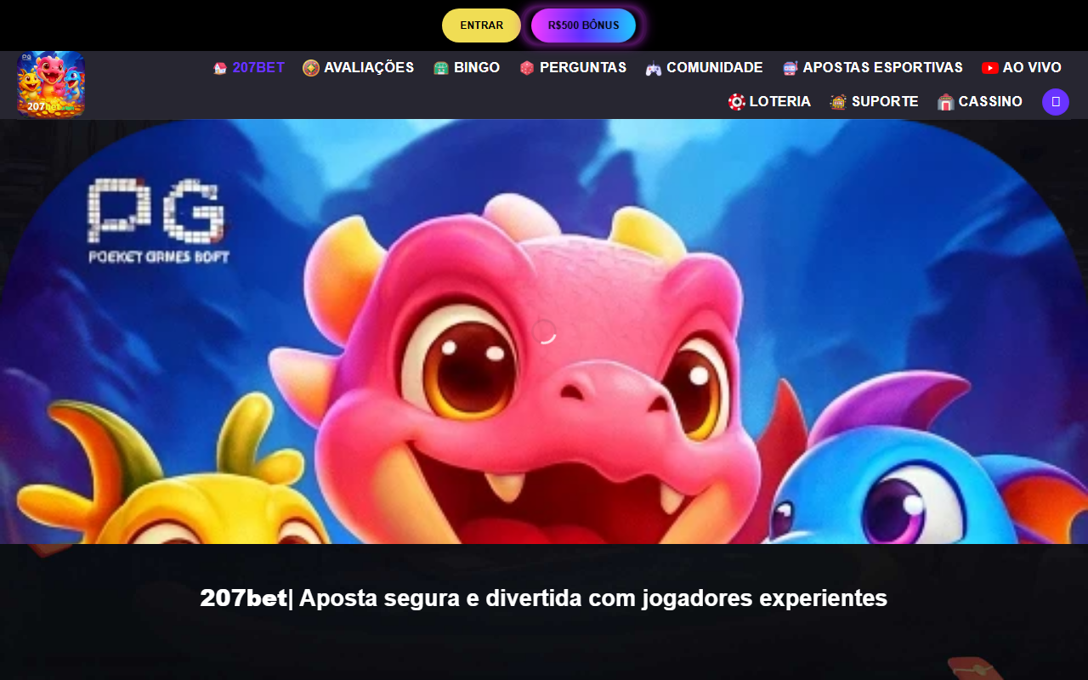
Task: Open the SUPORTE link
Action: pos(885,102)
